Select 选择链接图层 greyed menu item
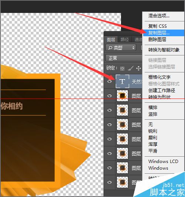Screen dimensions: 185x197 [162, 67]
